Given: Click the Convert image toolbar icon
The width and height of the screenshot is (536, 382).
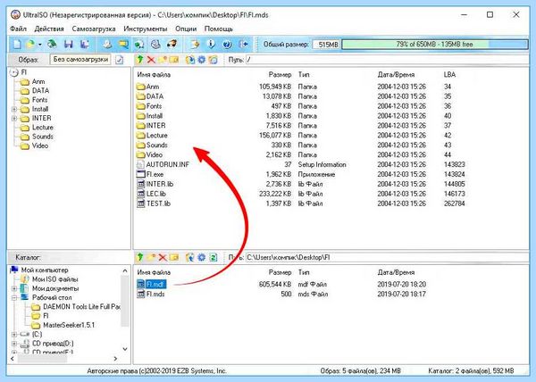Looking at the screenshot, I should [x=138, y=44].
